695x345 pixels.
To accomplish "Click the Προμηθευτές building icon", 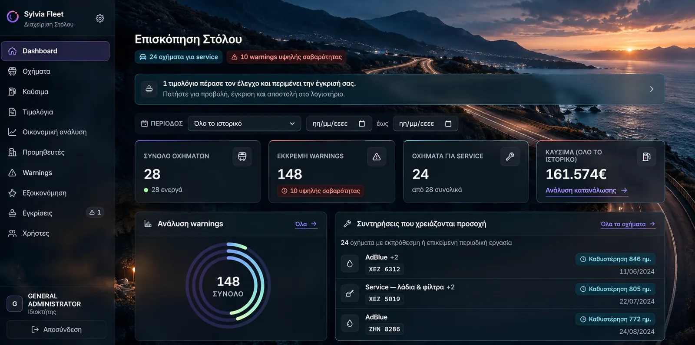I will [12, 152].
